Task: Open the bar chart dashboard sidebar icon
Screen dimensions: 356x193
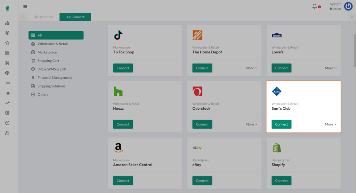Action: (x=7, y=23)
